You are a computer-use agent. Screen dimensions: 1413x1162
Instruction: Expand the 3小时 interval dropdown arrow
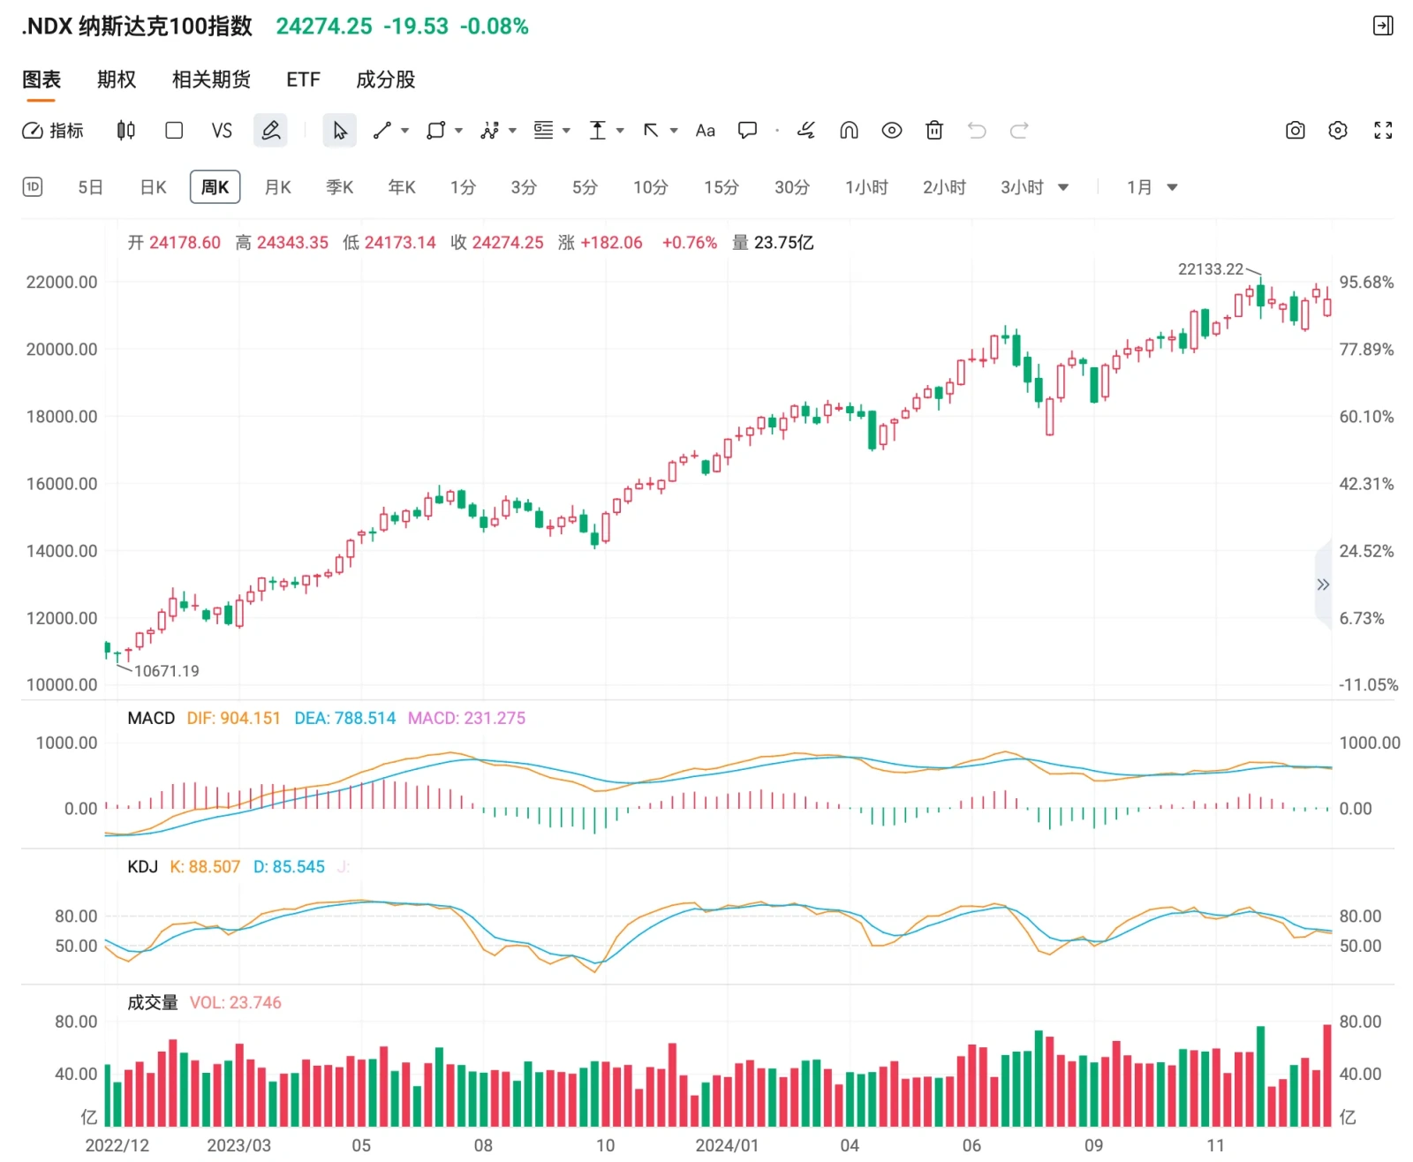coord(1063,187)
